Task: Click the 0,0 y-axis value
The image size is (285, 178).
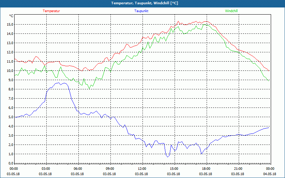Action: [11, 163]
